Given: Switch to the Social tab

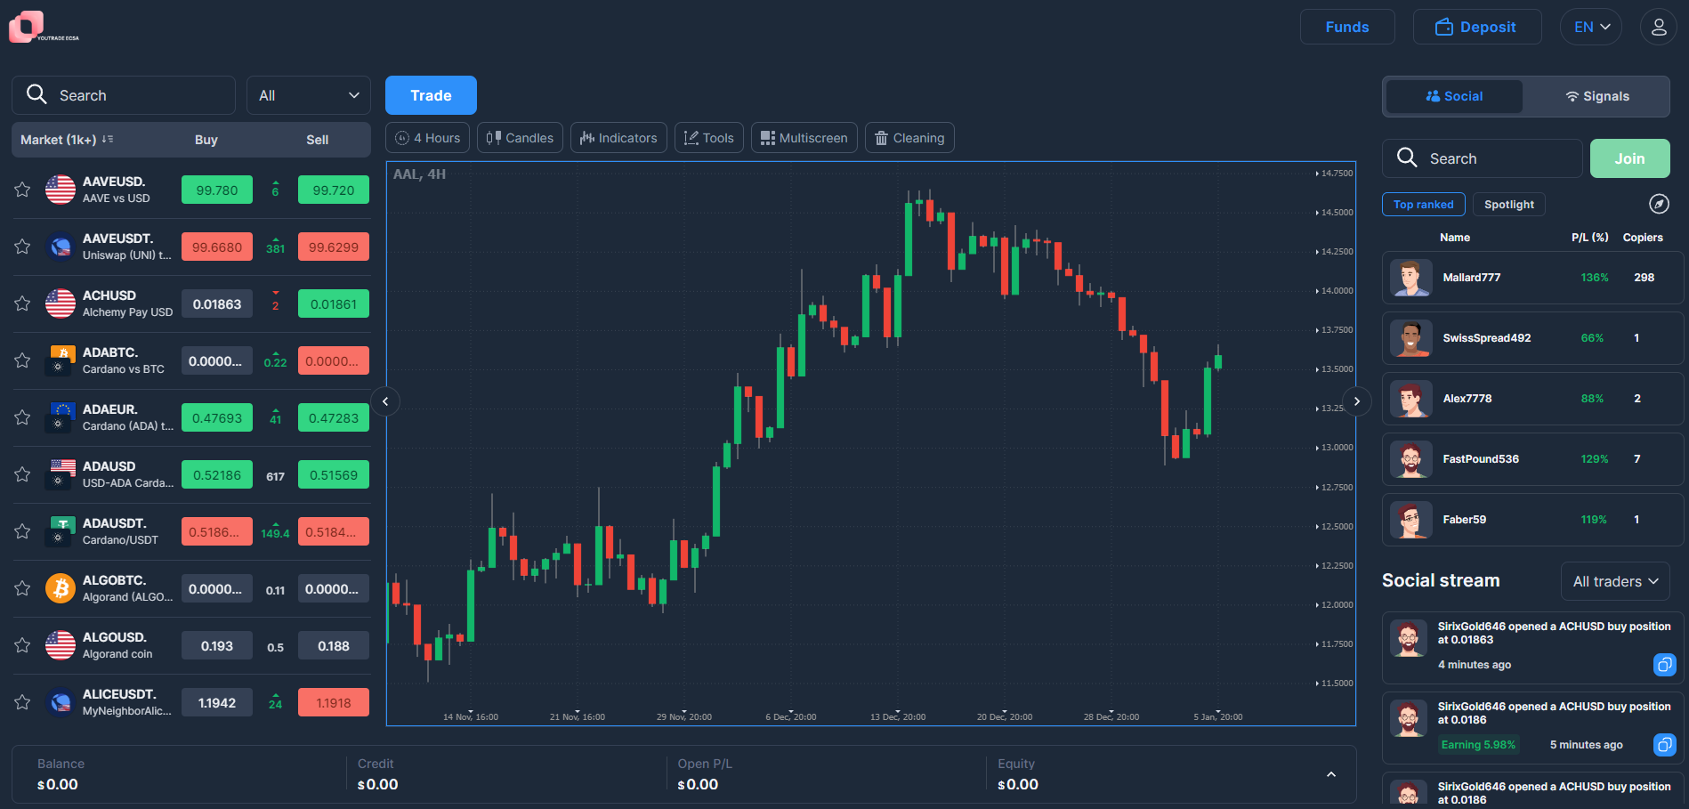Looking at the screenshot, I should [x=1454, y=96].
